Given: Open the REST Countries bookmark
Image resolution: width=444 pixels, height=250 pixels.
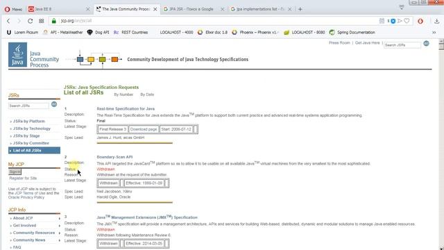Looking at the screenshot, I should pyautogui.click(x=131, y=33).
